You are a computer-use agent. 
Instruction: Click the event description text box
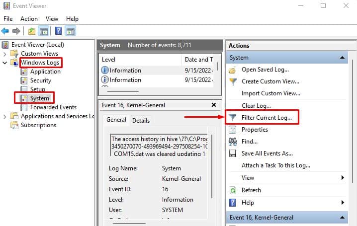click(x=159, y=145)
